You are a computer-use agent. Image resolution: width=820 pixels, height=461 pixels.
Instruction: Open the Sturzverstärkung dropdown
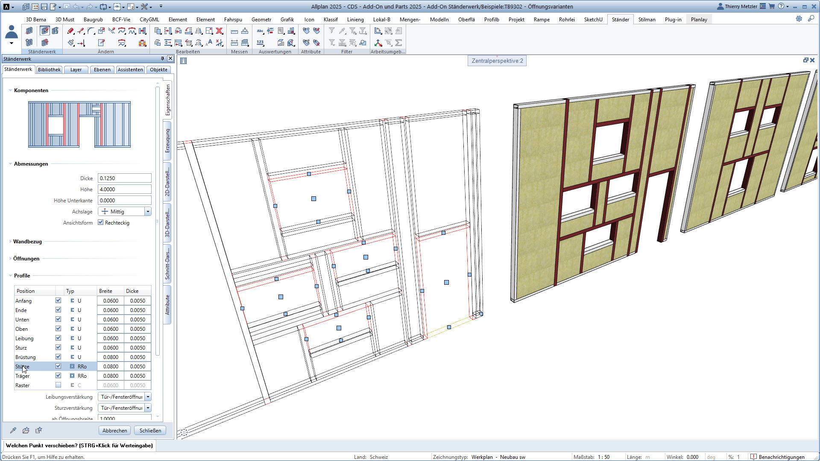[148, 408]
